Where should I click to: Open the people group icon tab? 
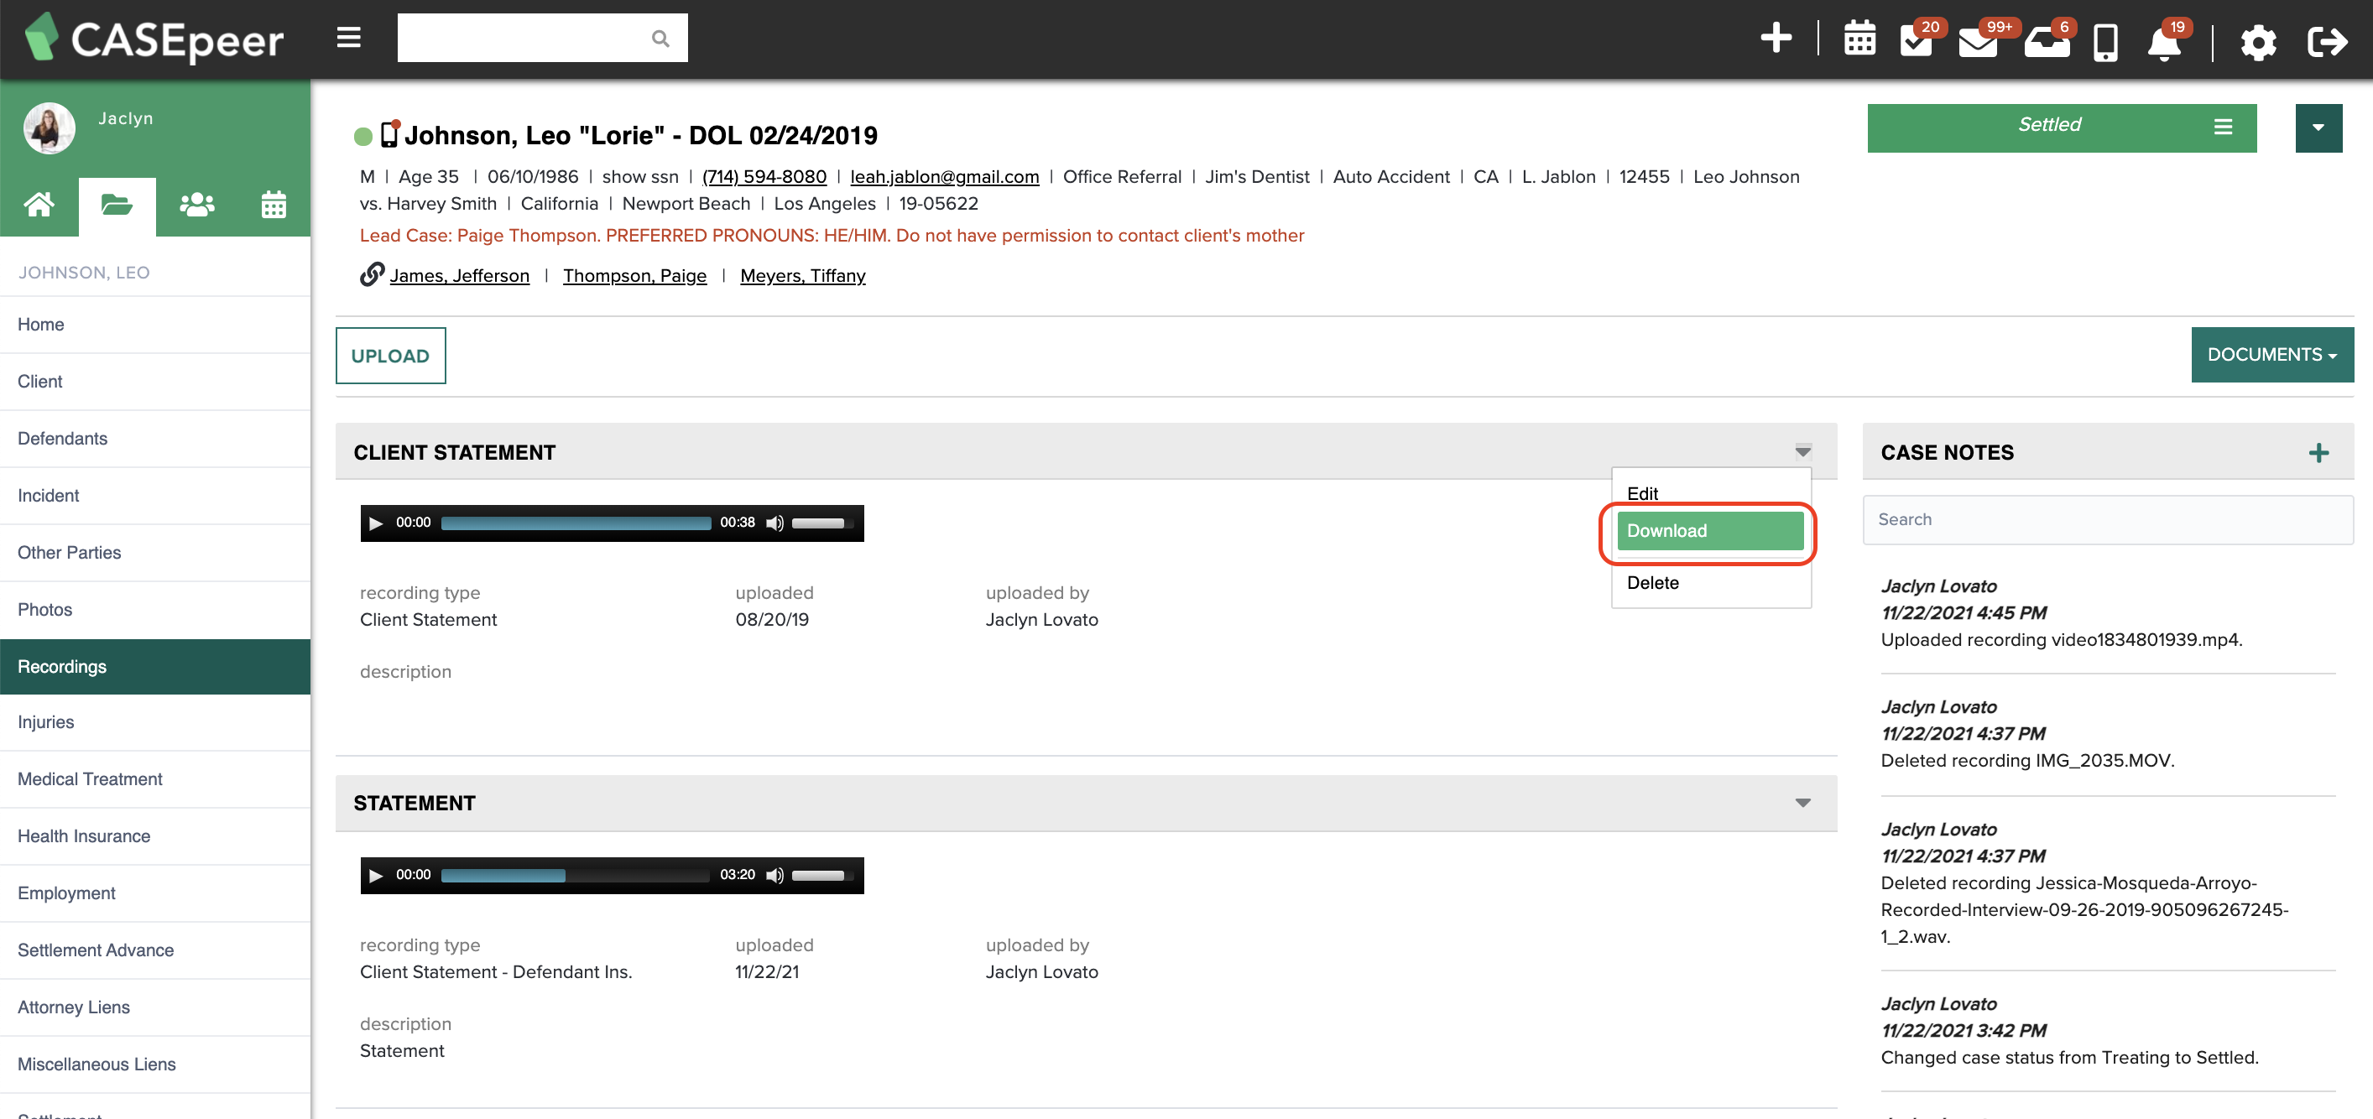click(x=196, y=205)
